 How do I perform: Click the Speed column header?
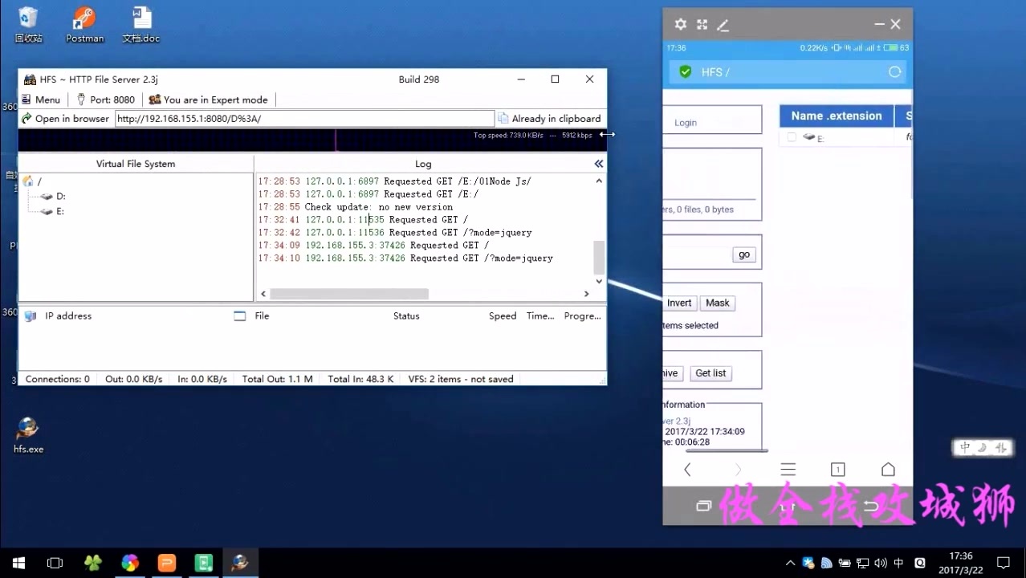click(x=503, y=316)
